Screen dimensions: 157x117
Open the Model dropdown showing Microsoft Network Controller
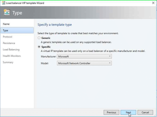click(84, 63)
